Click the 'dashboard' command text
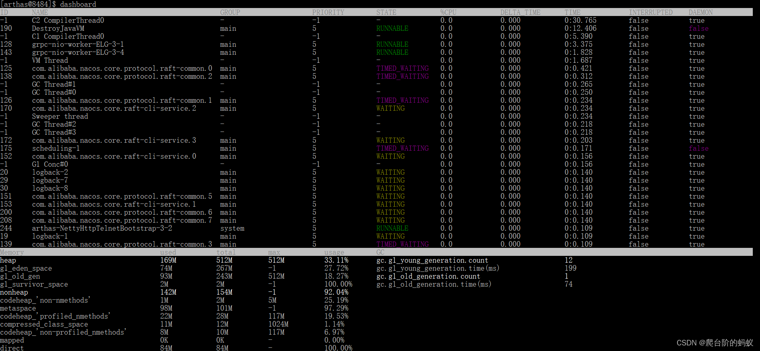 coord(78,4)
